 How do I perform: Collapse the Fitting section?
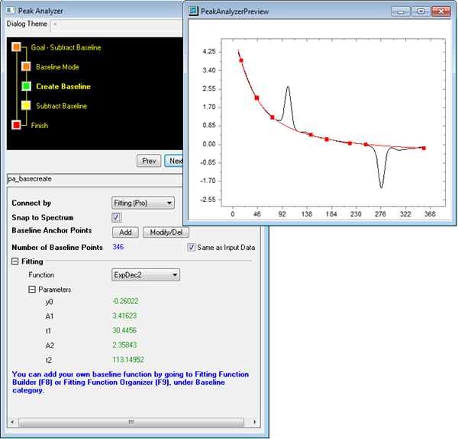[16, 261]
